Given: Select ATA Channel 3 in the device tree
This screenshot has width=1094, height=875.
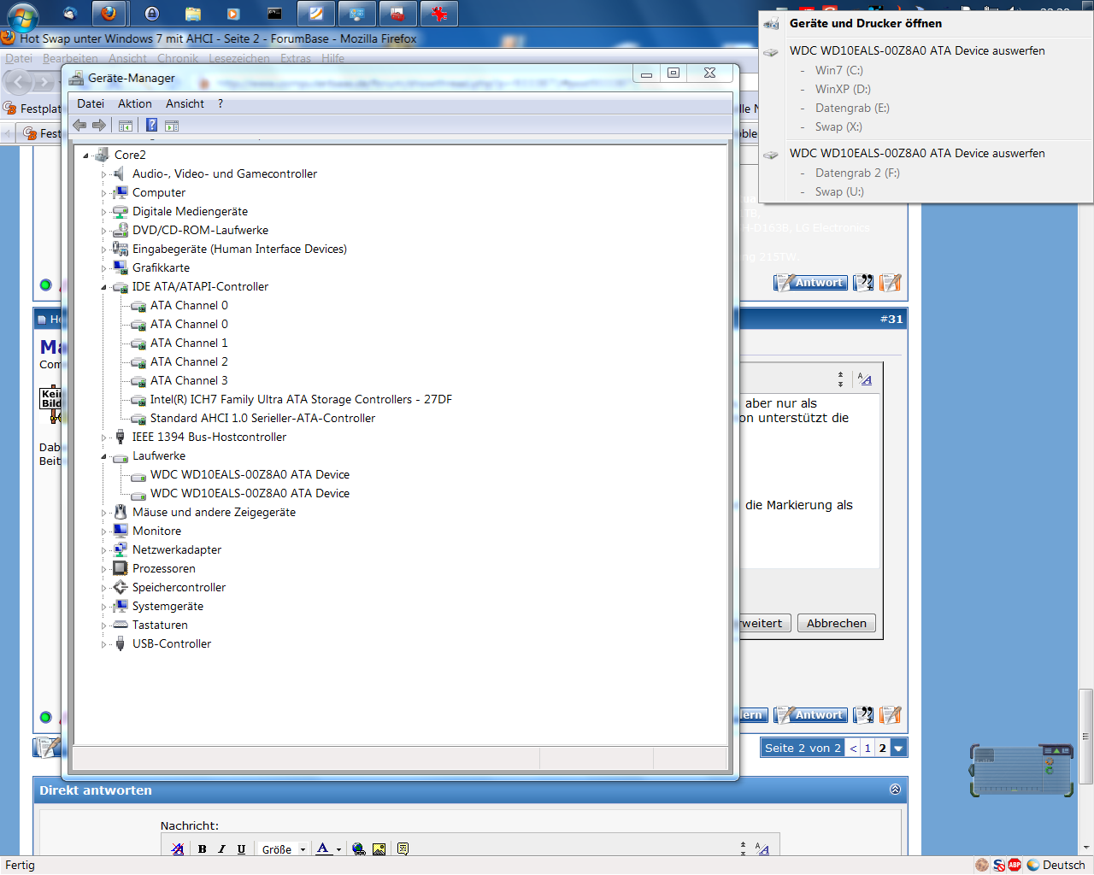Looking at the screenshot, I should (x=189, y=381).
